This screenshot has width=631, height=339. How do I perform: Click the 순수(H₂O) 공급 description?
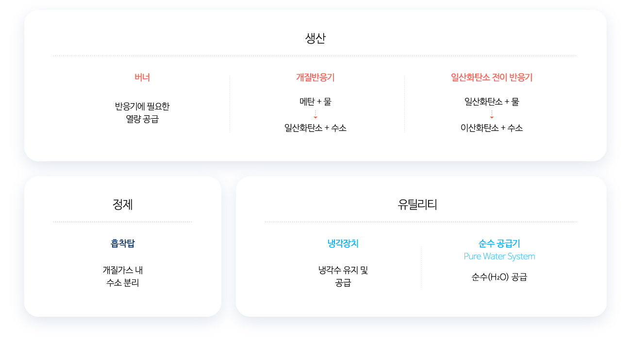tap(499, 277)
